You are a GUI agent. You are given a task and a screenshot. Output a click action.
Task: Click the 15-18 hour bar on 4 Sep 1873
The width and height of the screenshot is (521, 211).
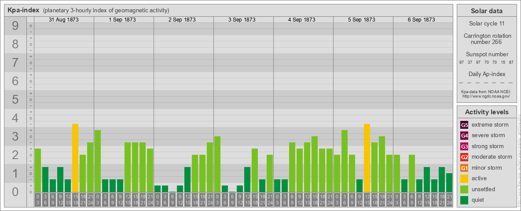click(315, 164)
